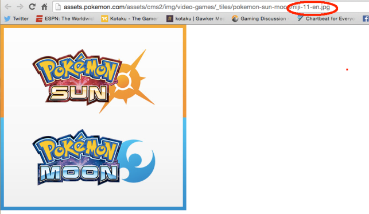Image resolution: width=369 pixels, height=214 pixels.
Task: Click the blue crescent moon emblem
Action: pos(137,161)
